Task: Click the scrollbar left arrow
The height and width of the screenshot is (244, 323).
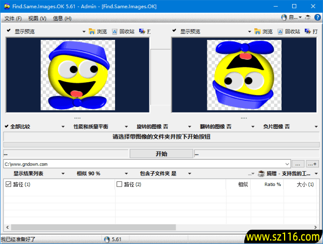Action: [x=8, y=227]
